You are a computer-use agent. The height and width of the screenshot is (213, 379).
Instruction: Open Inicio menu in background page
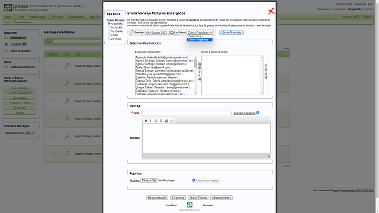(x=8, y=17)
